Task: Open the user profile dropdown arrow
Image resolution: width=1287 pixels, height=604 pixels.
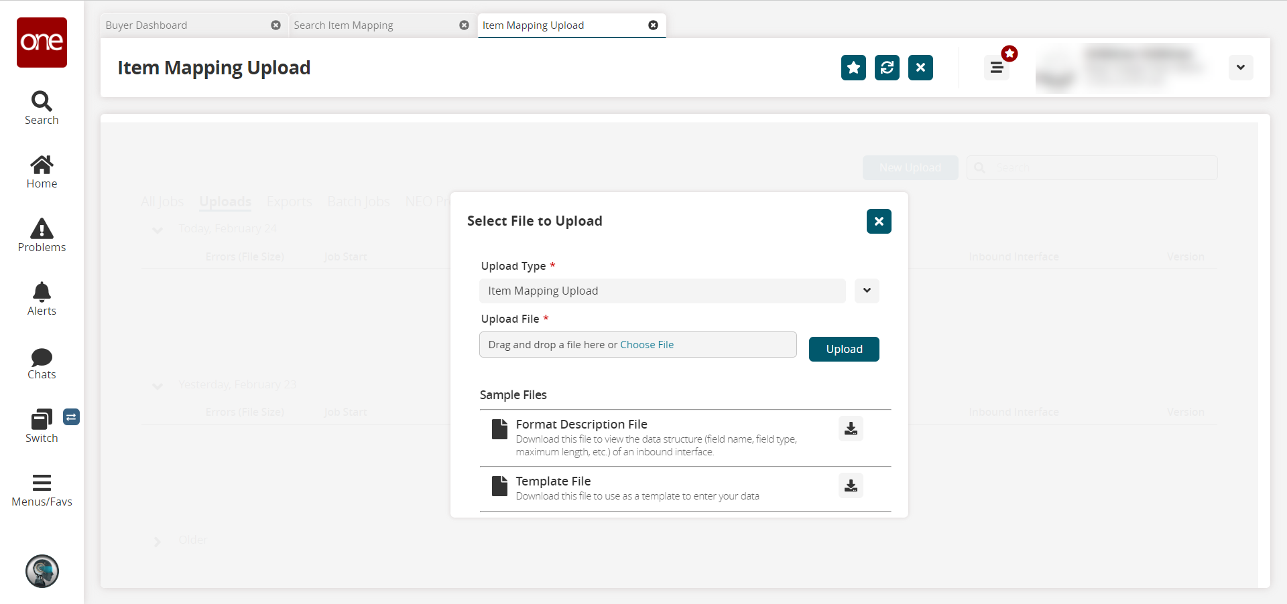Action: (x=1241, y=68)
